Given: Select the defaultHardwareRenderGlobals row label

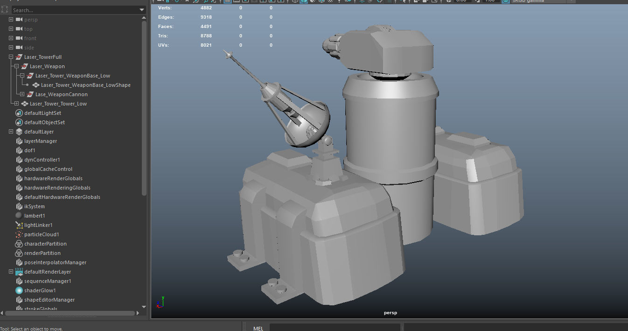Looking at the screenshot, I should coord(63,197).
